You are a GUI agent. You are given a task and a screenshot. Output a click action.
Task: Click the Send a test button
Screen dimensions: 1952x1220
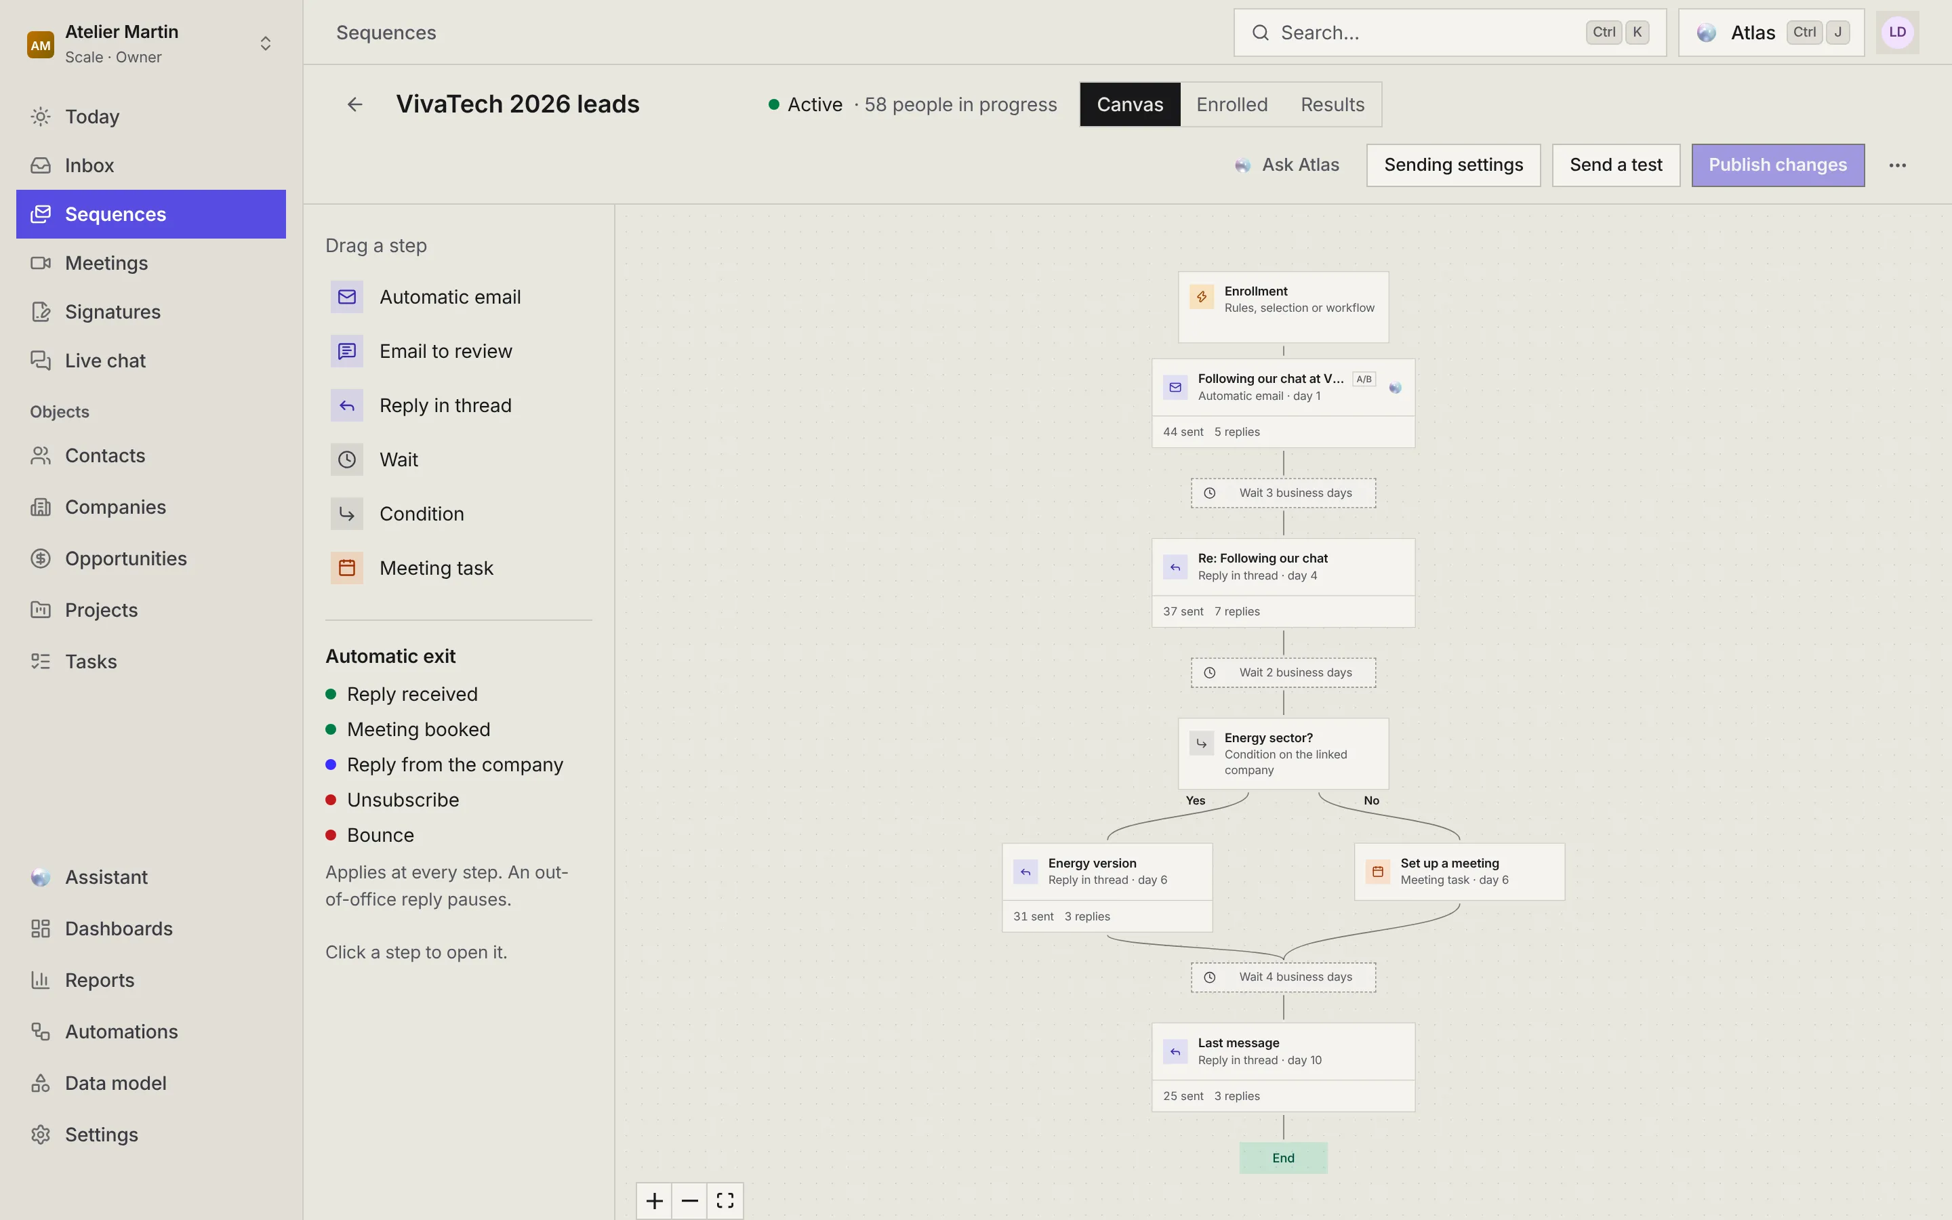1616,165
